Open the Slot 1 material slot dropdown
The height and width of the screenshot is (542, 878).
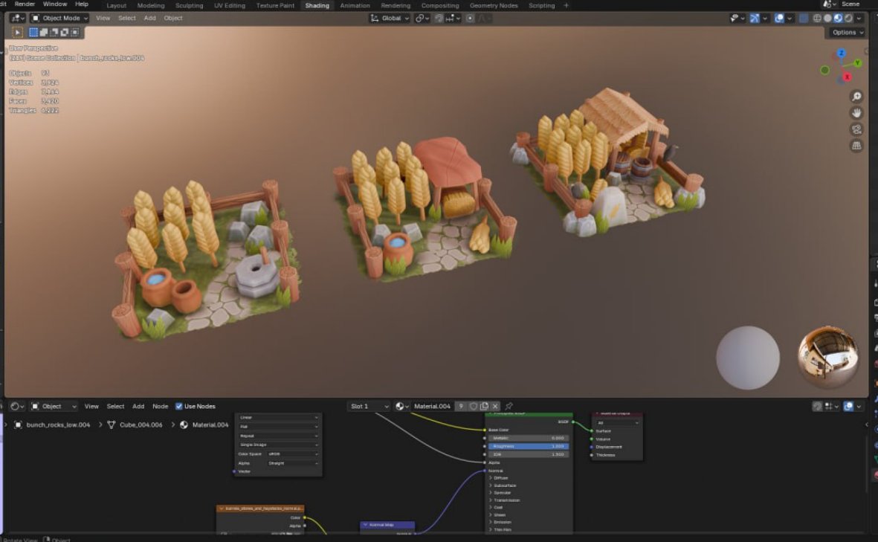click(369, 407)
